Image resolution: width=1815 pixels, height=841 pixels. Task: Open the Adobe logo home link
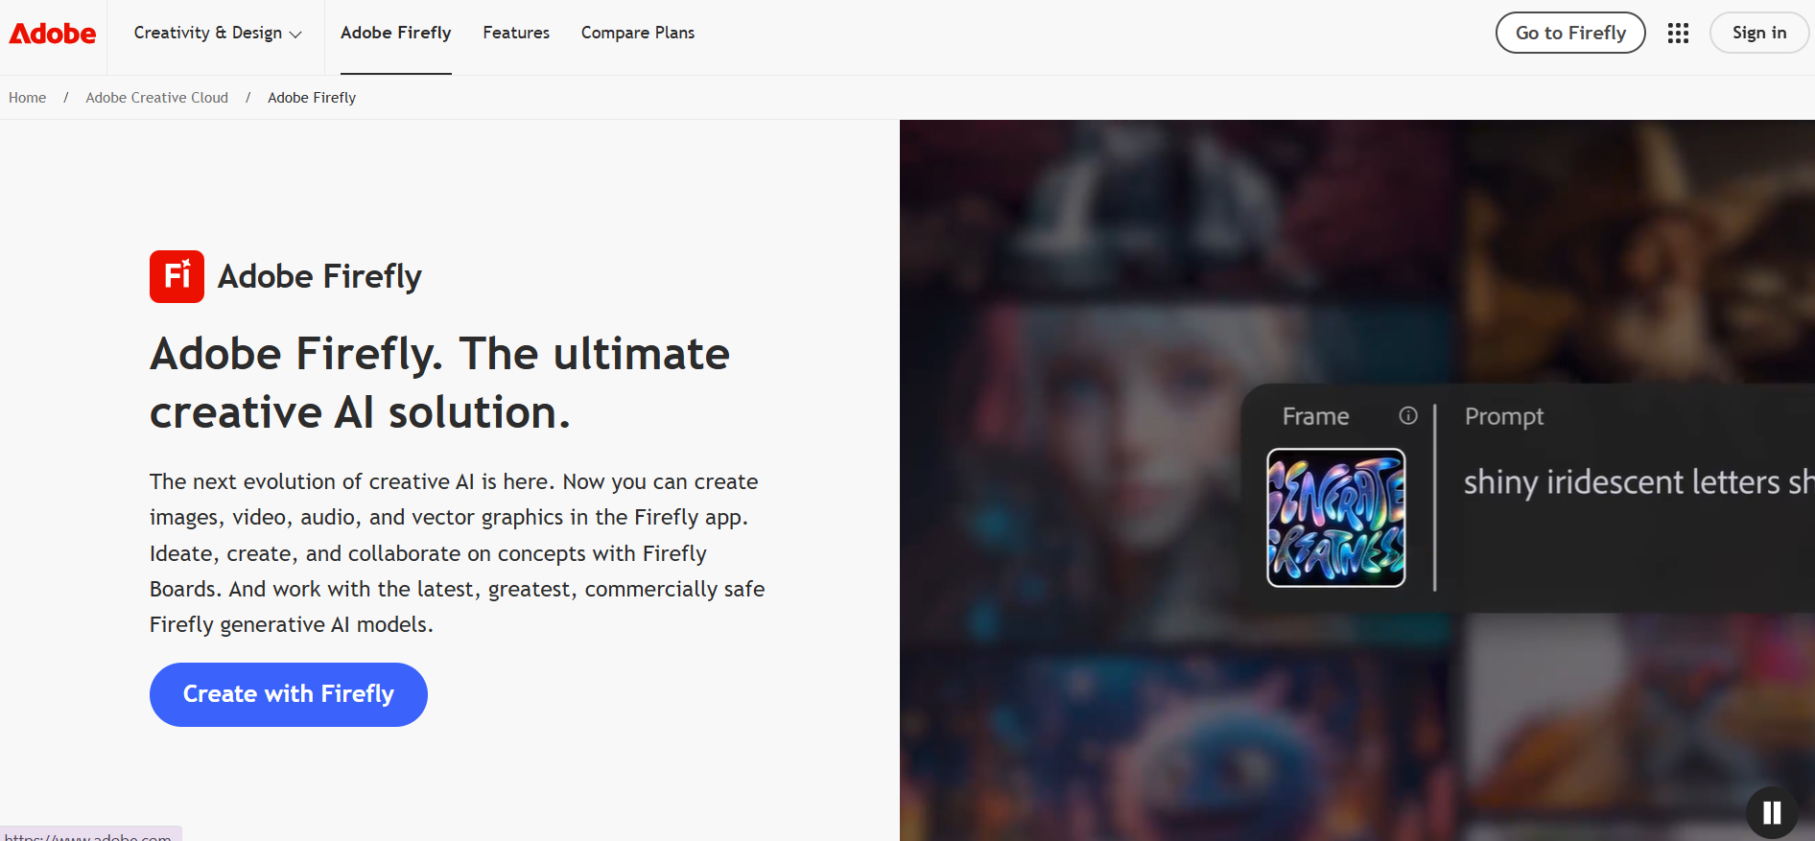pyautogui.click(x=53, y=34)
